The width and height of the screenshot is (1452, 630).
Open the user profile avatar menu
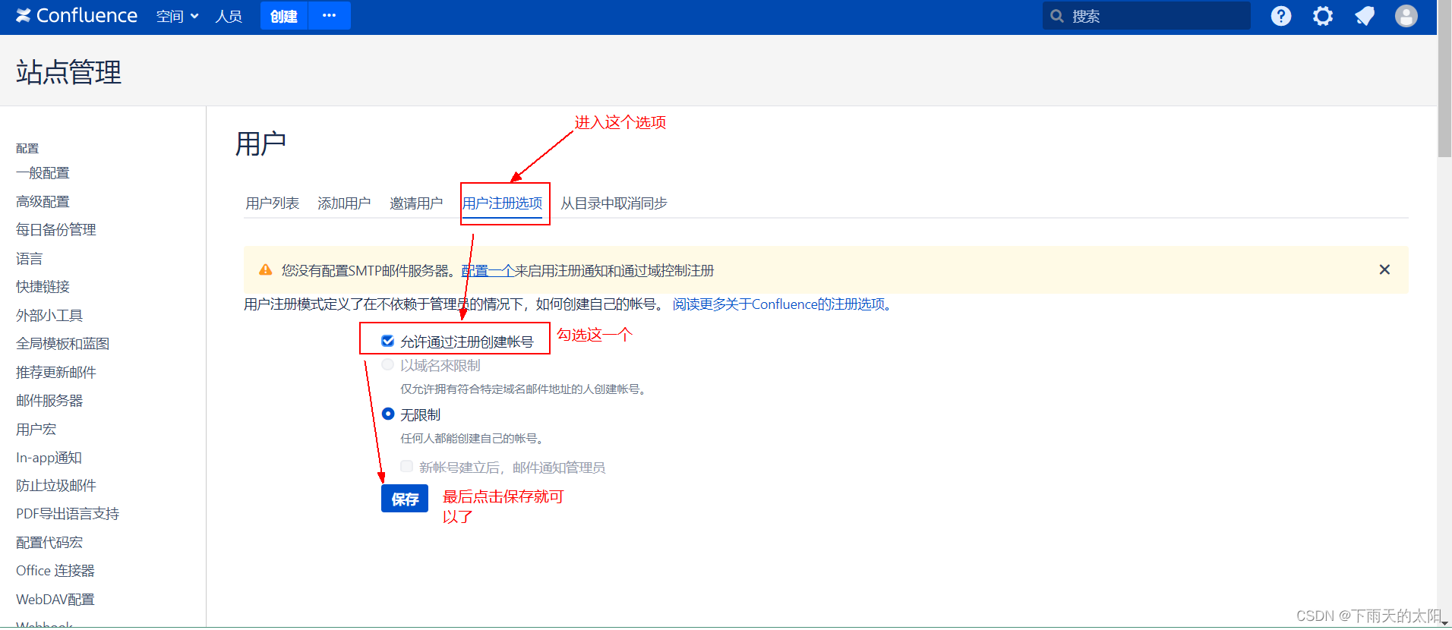click(x=1406, y=16)
